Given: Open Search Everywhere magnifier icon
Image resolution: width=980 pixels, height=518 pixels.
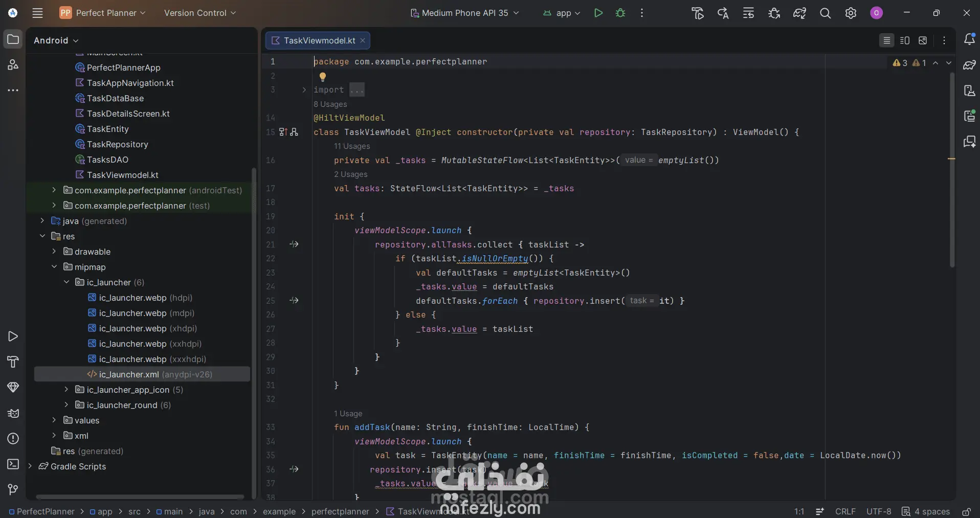Looking at the screenshot, I should (x=825, y=13).
